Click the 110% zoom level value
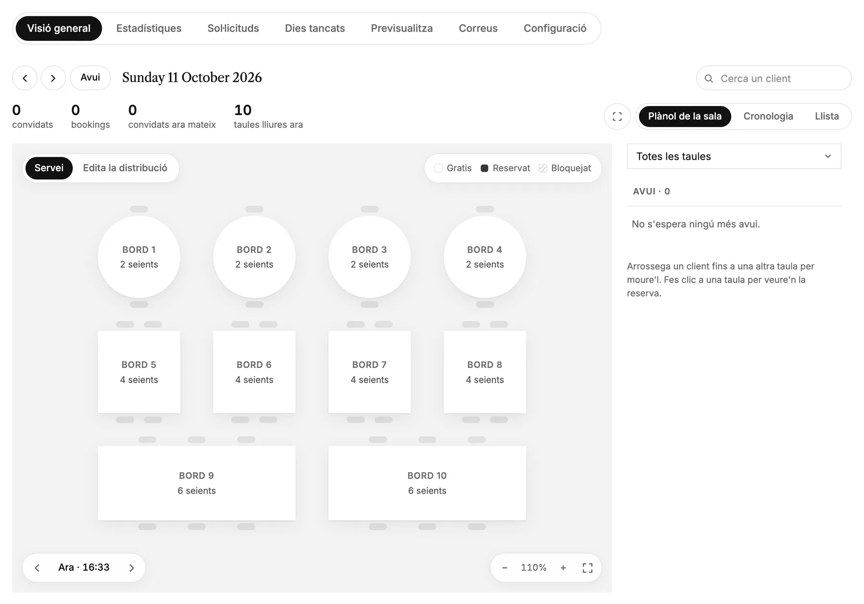This screenshot has width=864, height=604. click(534, 568)
